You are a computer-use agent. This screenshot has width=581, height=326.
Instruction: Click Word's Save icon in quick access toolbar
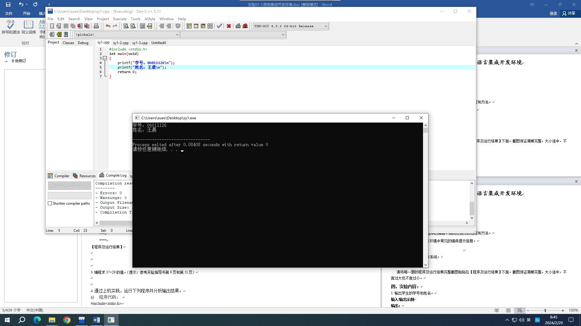tap(8, 5)
